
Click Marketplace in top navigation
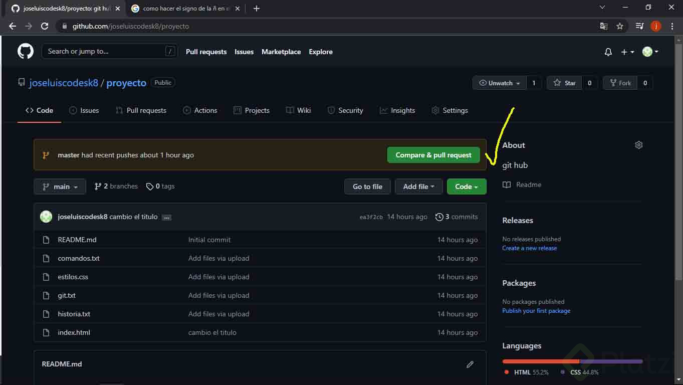point(281,52)
